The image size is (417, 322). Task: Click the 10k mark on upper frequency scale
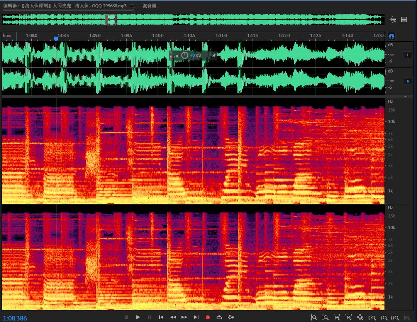(x=392, y=121)
